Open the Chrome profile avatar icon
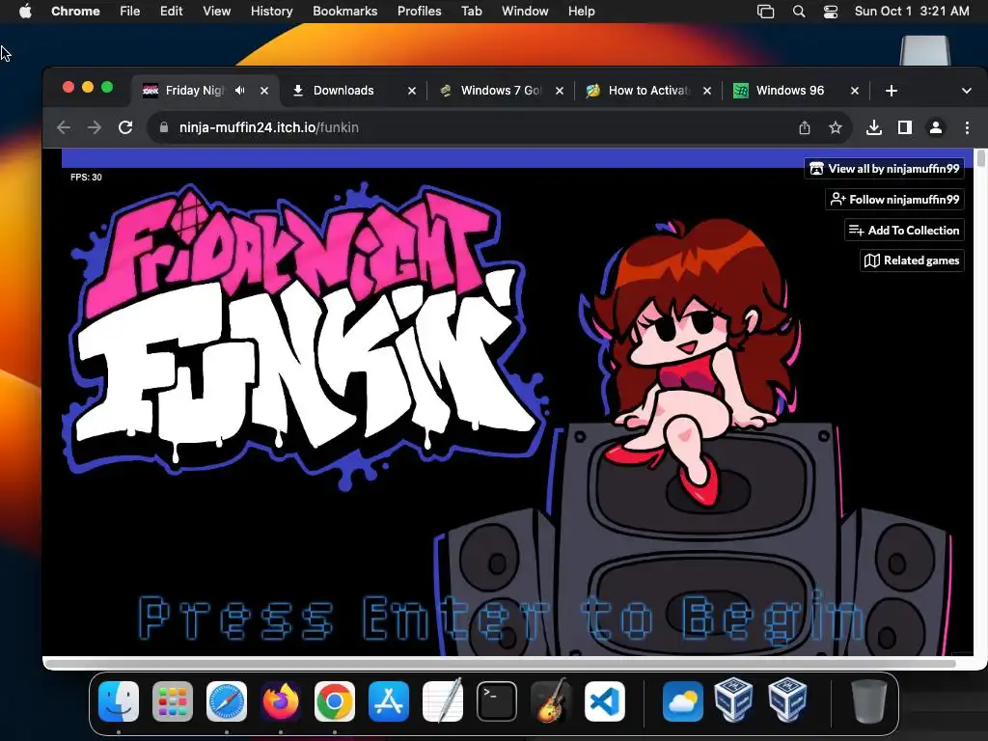Image resolution: width=988 pixels, height=741 pixels. 936,128
